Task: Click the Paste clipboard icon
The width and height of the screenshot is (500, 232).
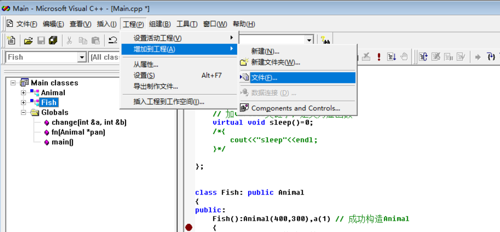Action: [x=96, y=40]
